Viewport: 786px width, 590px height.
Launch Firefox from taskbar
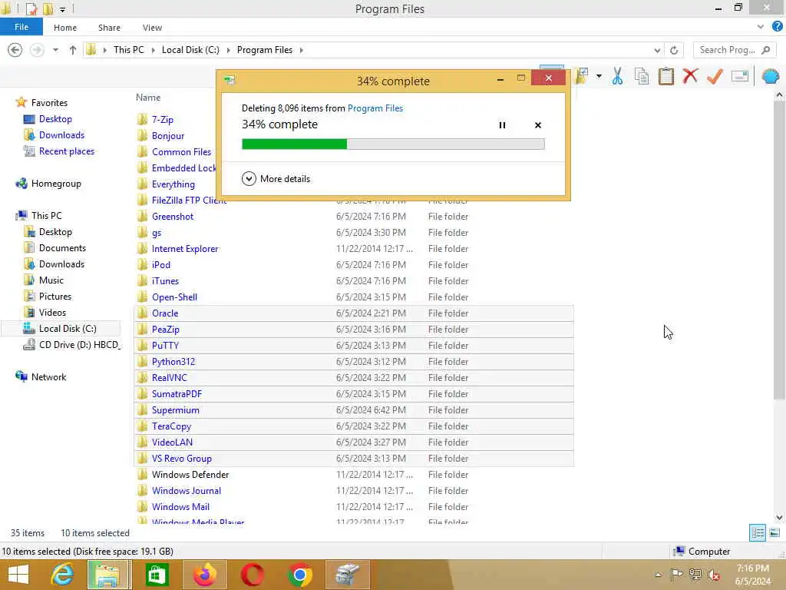click(205, 575)
